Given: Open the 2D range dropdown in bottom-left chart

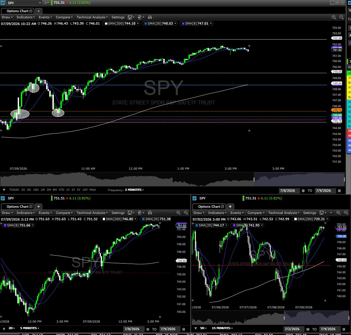Looking at the screenshot, I should point(11,328).
